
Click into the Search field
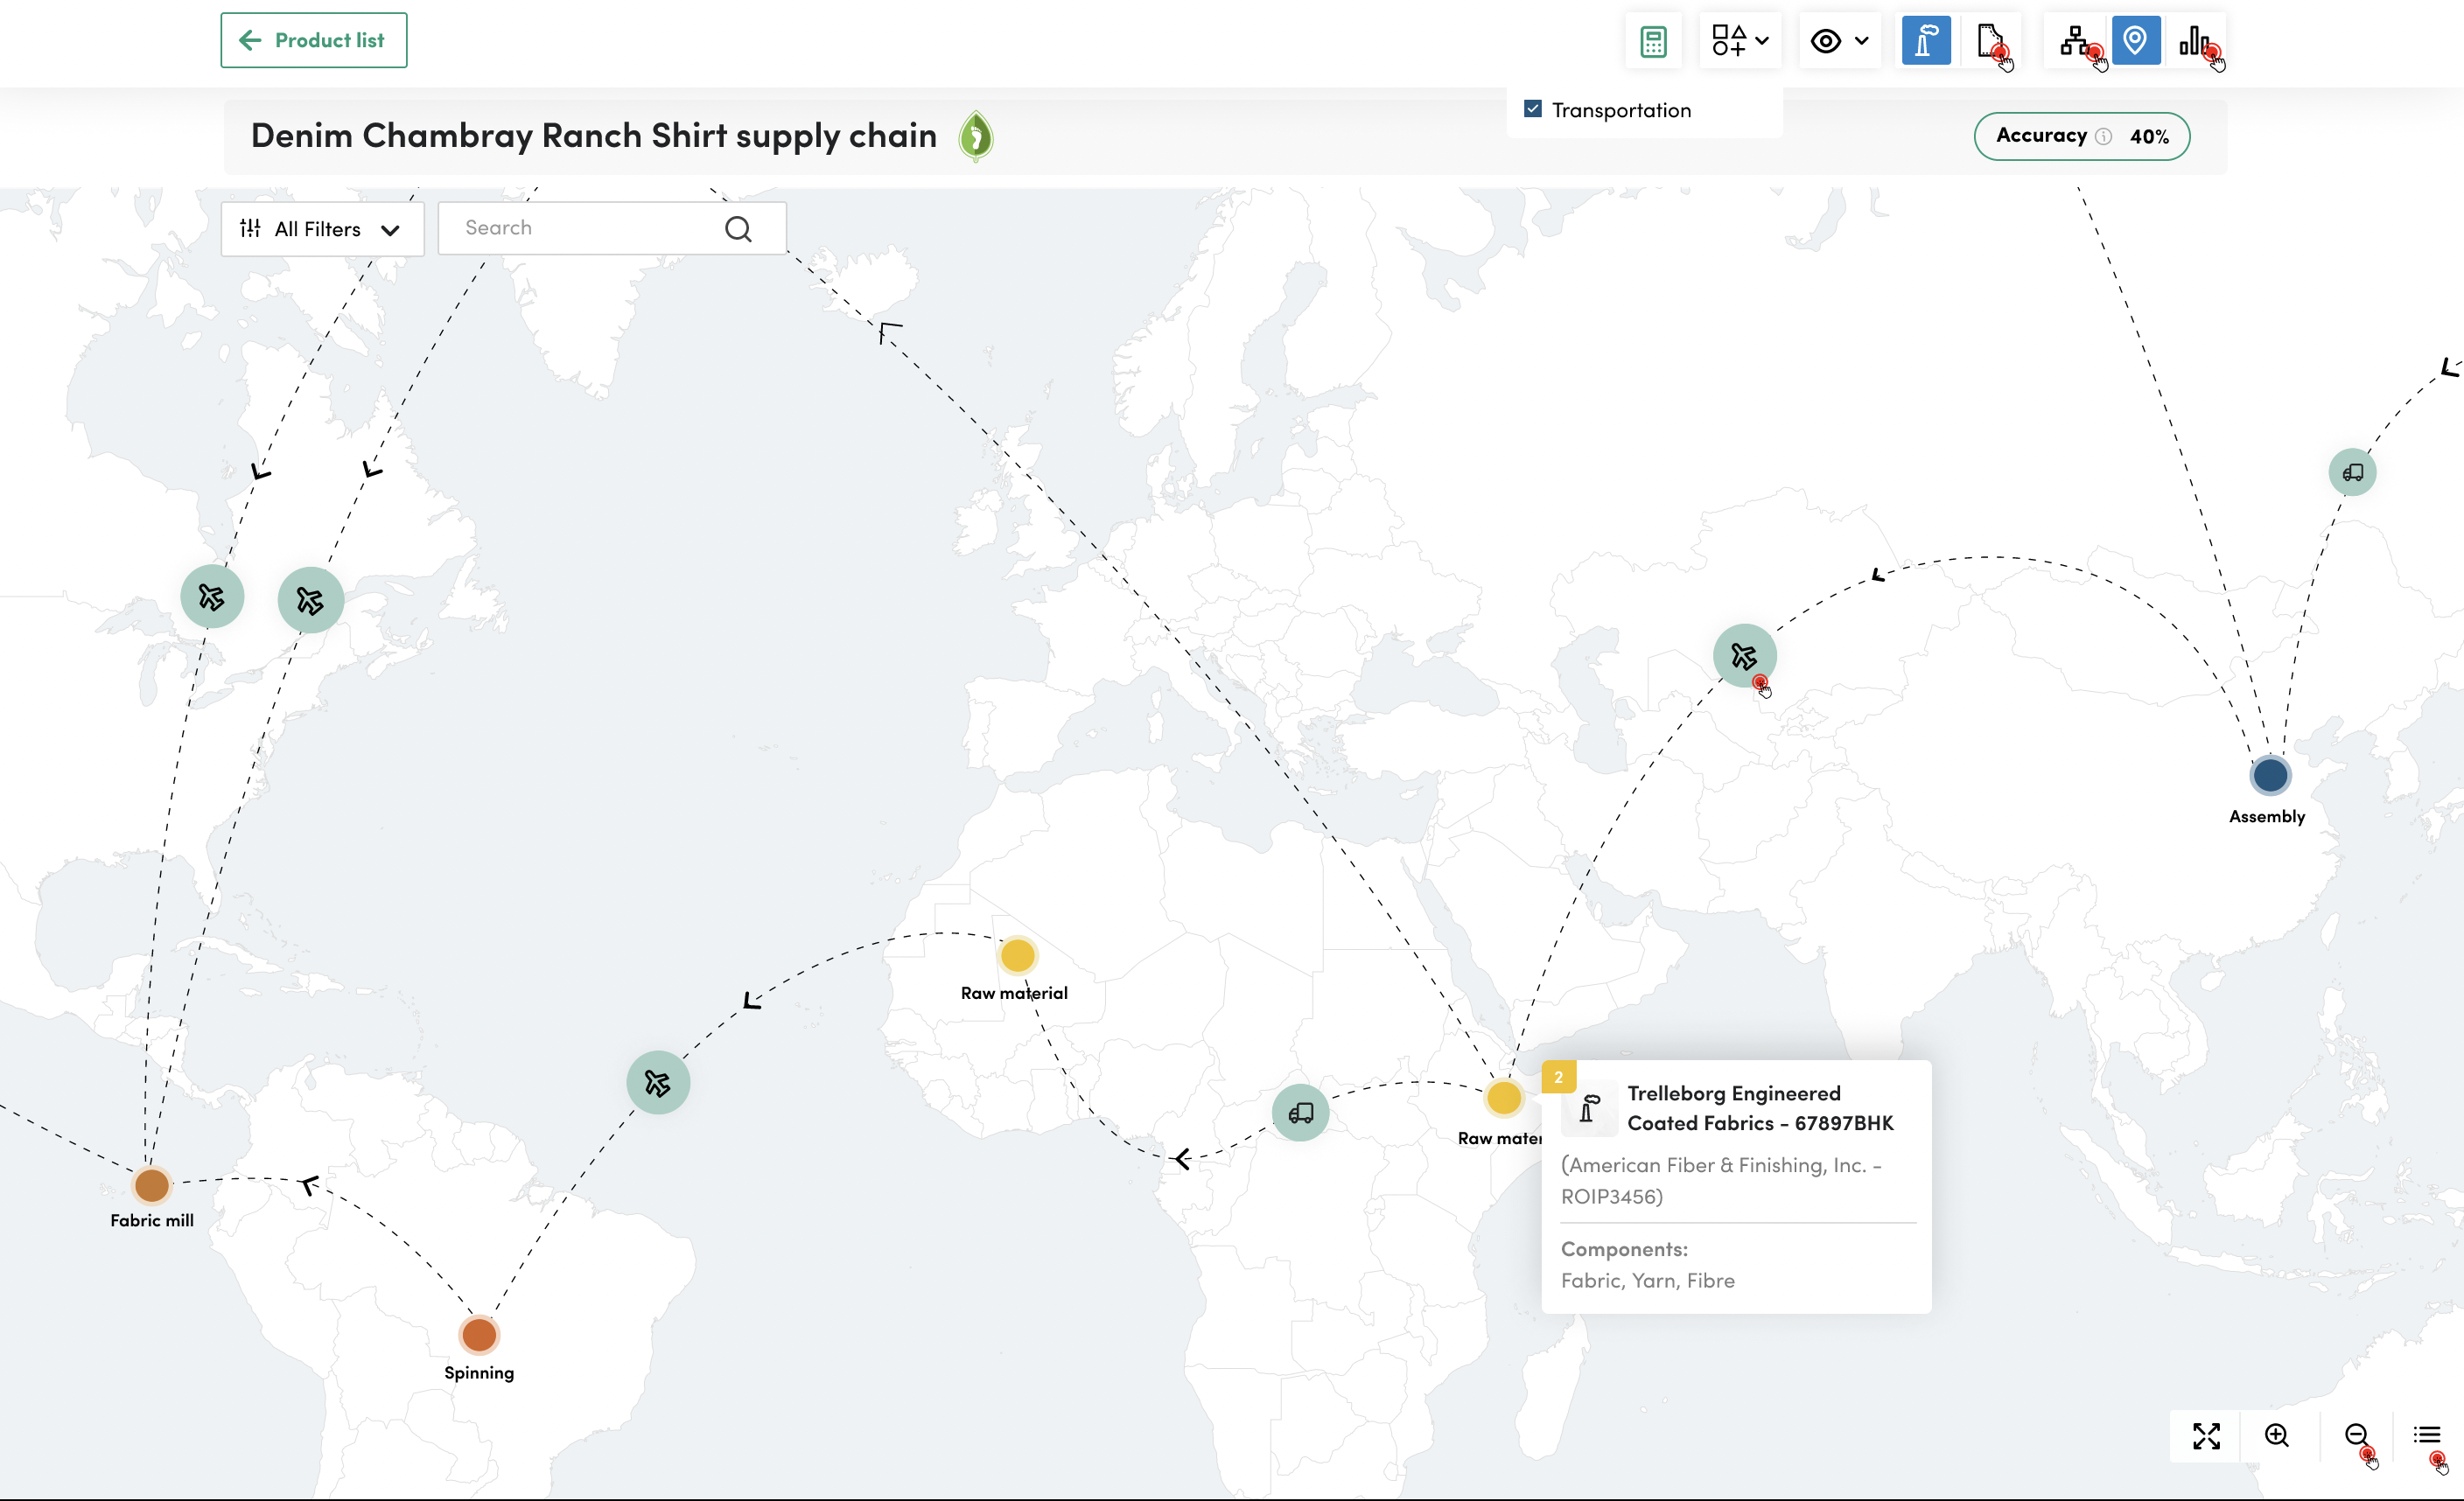click(585, 229)
